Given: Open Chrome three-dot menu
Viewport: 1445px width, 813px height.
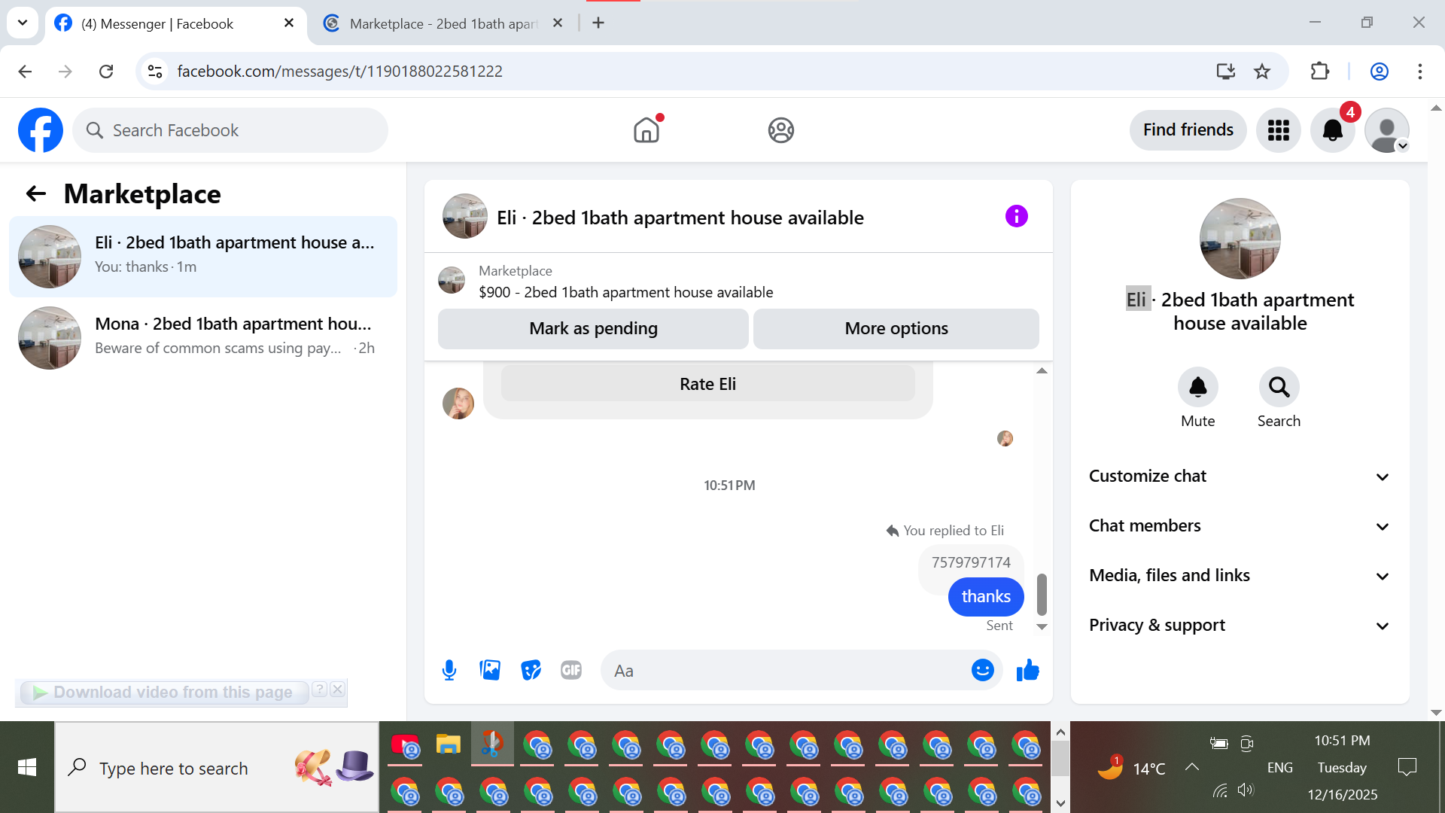Looking at the screenshot, I should [x=1420, y=72].
